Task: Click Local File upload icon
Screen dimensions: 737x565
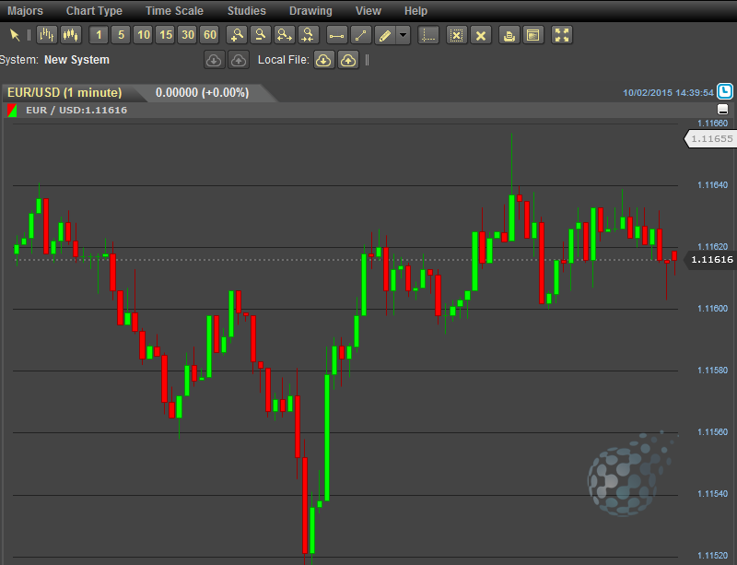Action: point(348,60)
